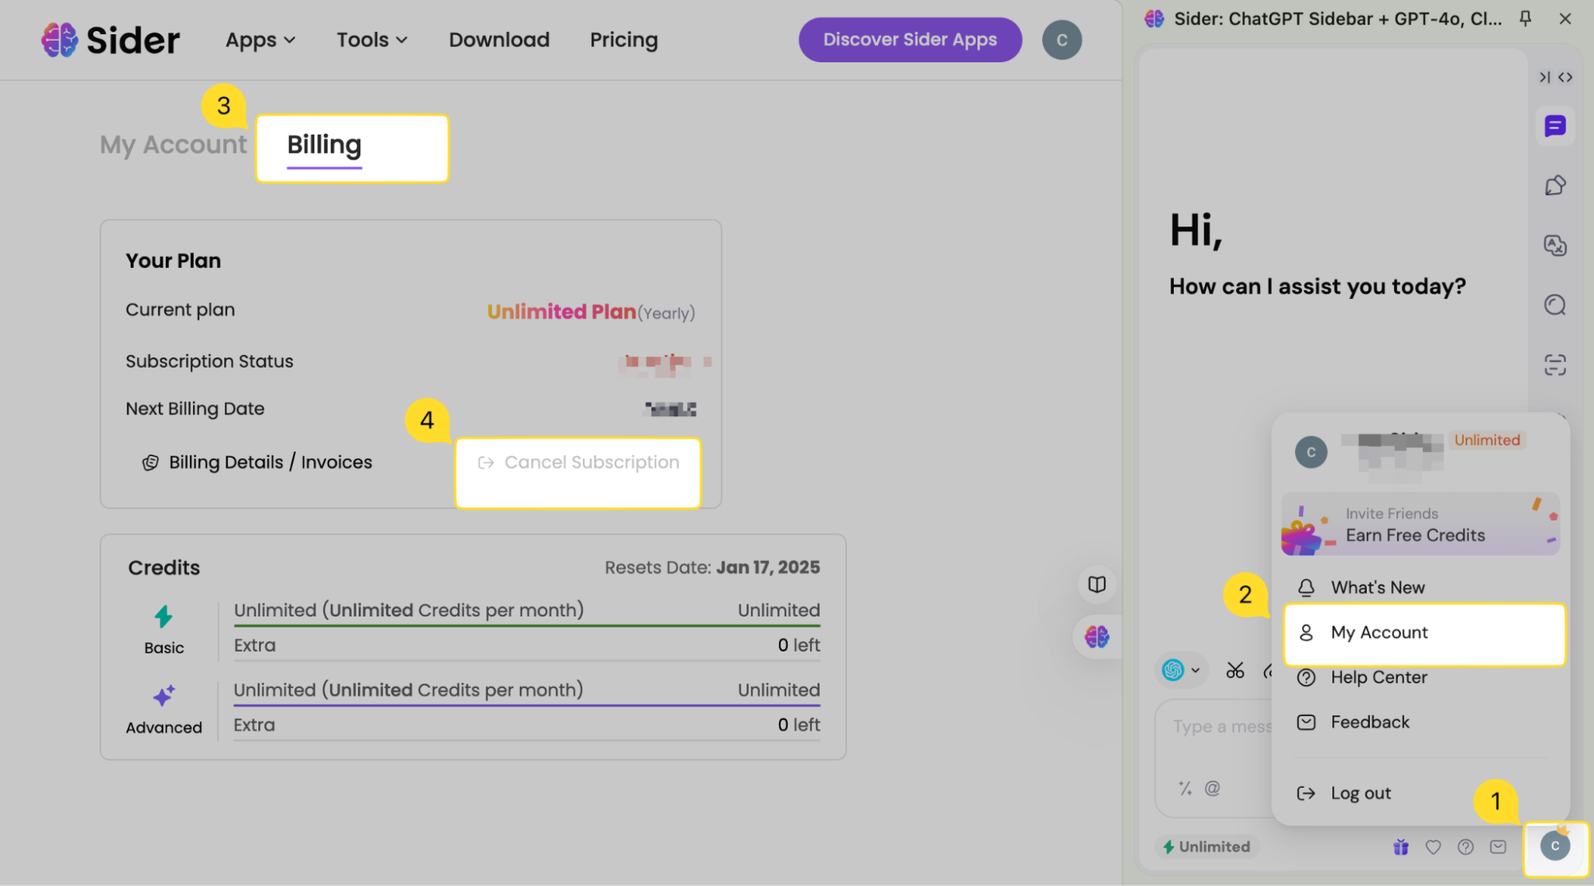Image resolution: width=1594 pixels, height=886 pixels.
Task: Open the Write tool icon in sidebar
Action: click(1554, 186)
